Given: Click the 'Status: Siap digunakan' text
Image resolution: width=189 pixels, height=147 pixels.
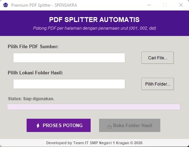Looking at the screenshot, I should [31, 99].
